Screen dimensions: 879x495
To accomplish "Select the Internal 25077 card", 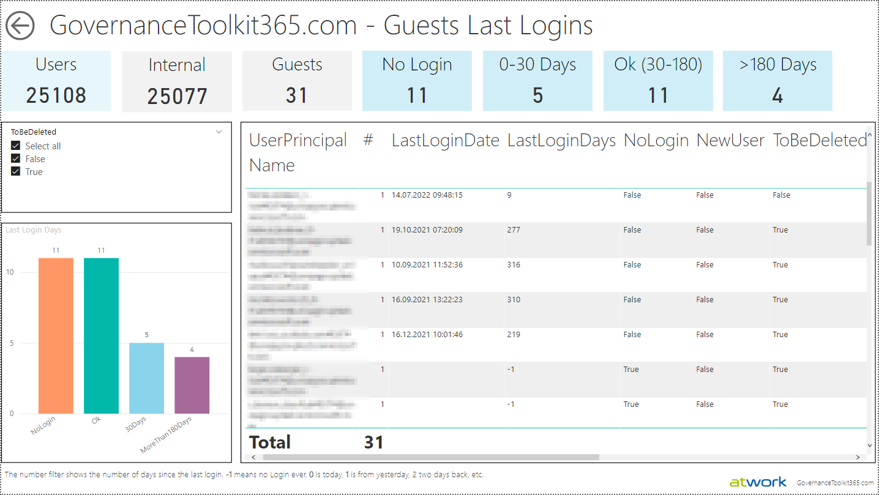I will [x=177, y=81].
